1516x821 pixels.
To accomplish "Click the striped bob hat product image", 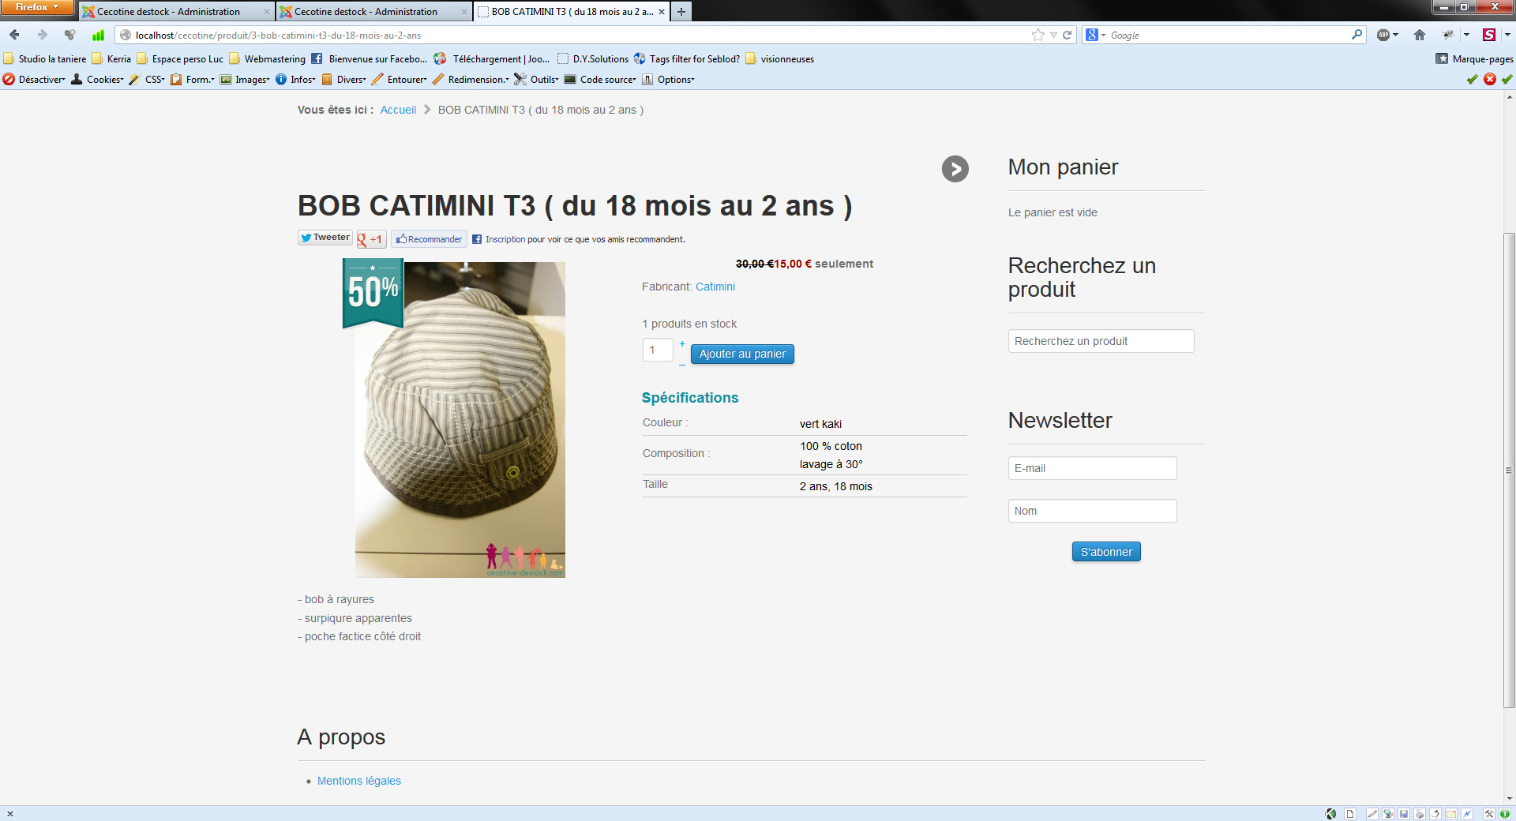I will (460, 420).
